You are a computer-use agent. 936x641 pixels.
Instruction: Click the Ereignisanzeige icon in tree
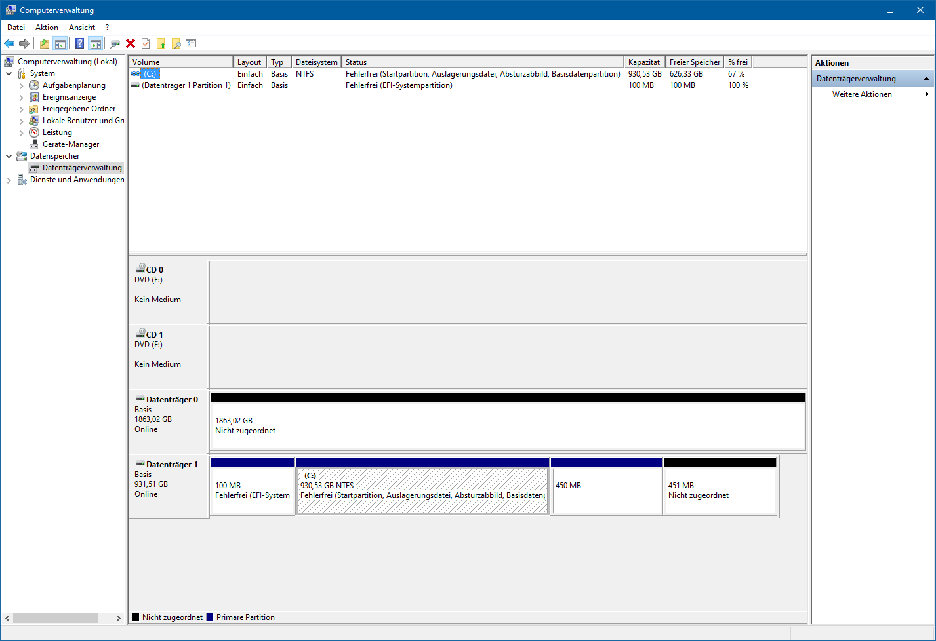34,97
